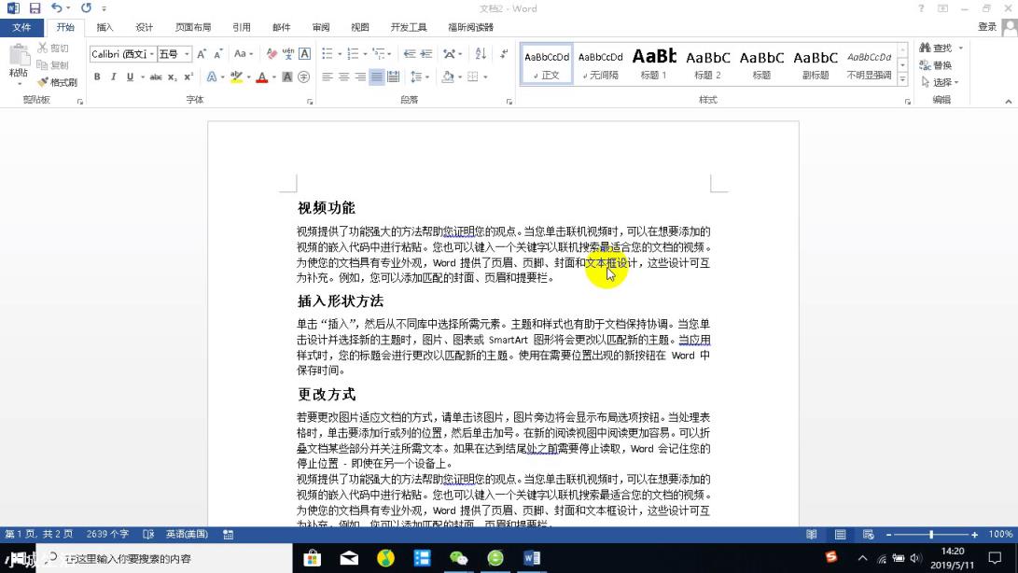Open Replace dialog
Viewport: 1018px width, 573px height.
pyautogui.click(x=936, y=65)
